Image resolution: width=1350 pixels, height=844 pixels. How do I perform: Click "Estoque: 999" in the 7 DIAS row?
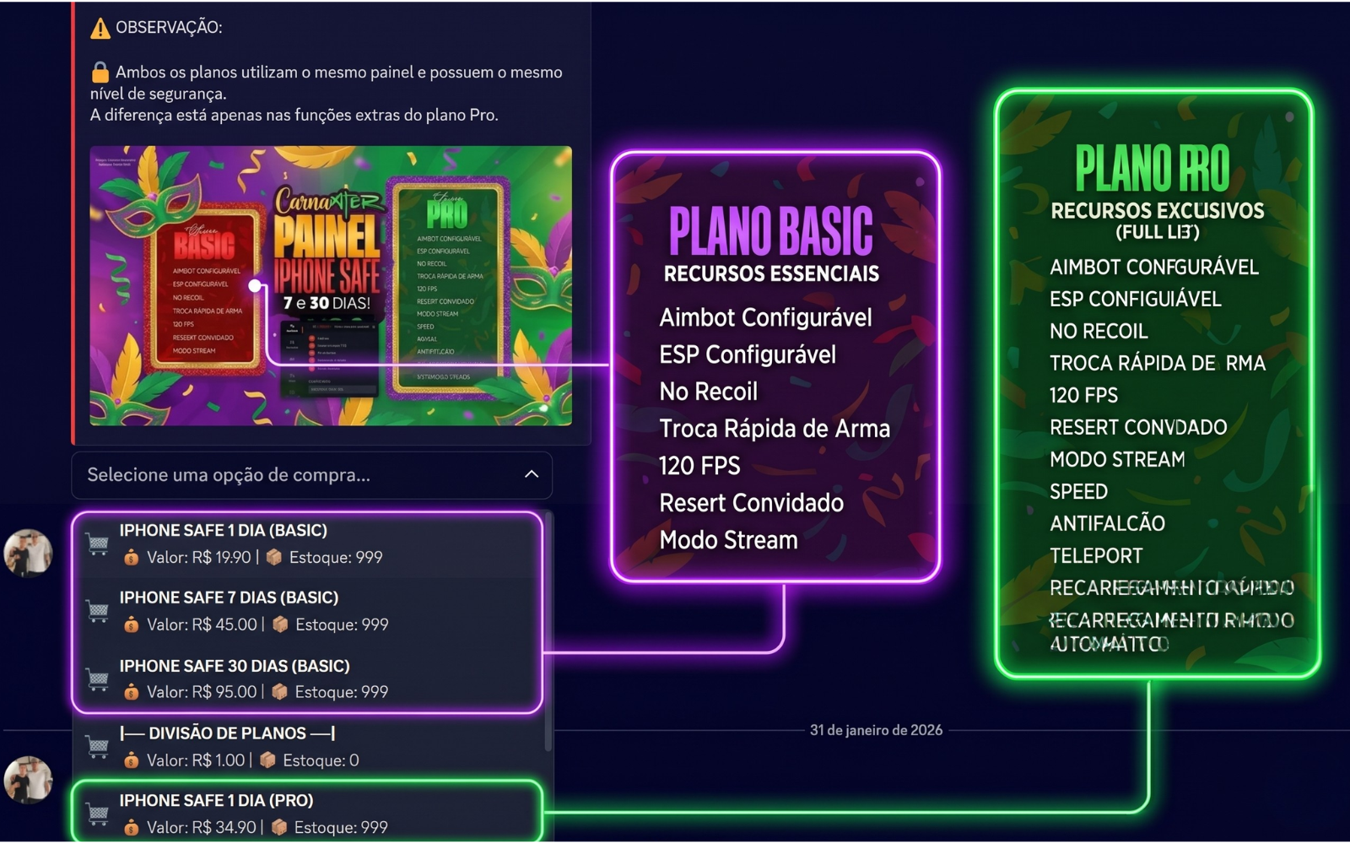pos(342,625)
